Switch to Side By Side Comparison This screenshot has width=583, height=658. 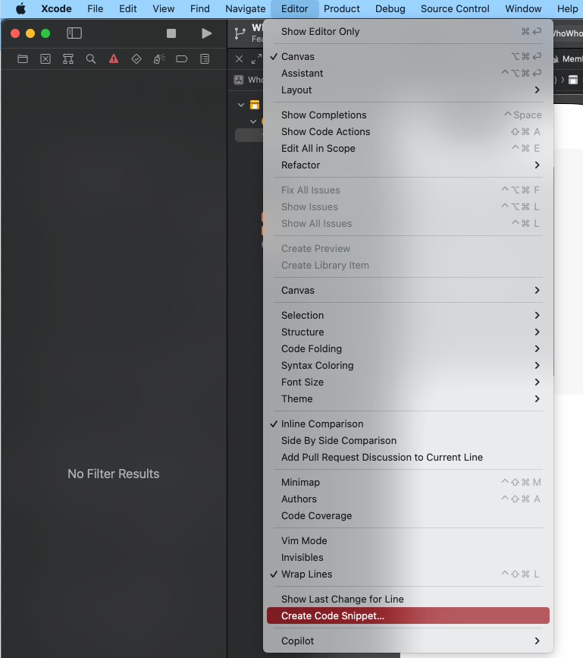pyautogui.click(x=408, y=441)
